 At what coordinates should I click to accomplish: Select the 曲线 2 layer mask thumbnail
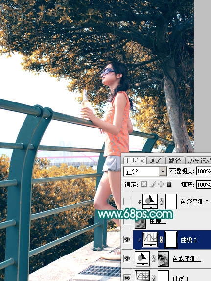[171, 240]
